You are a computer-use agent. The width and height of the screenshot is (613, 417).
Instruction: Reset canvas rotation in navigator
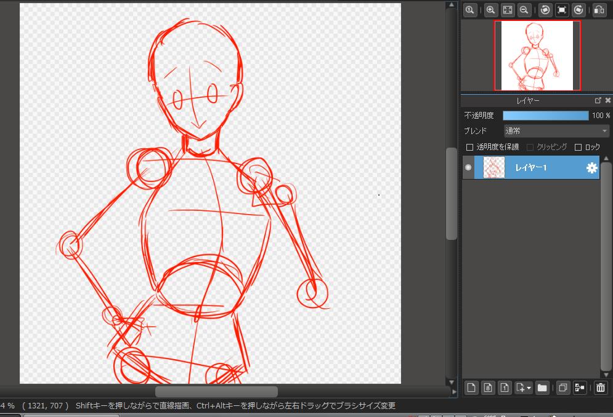pos(561,10)
